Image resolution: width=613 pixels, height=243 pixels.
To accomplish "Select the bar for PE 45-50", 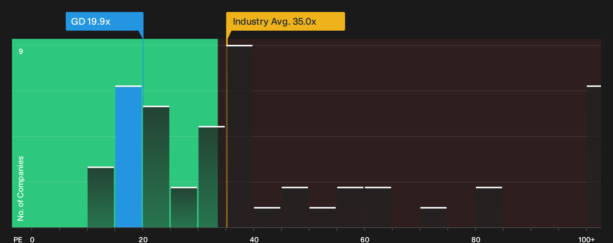I will [x=295, y=207].
